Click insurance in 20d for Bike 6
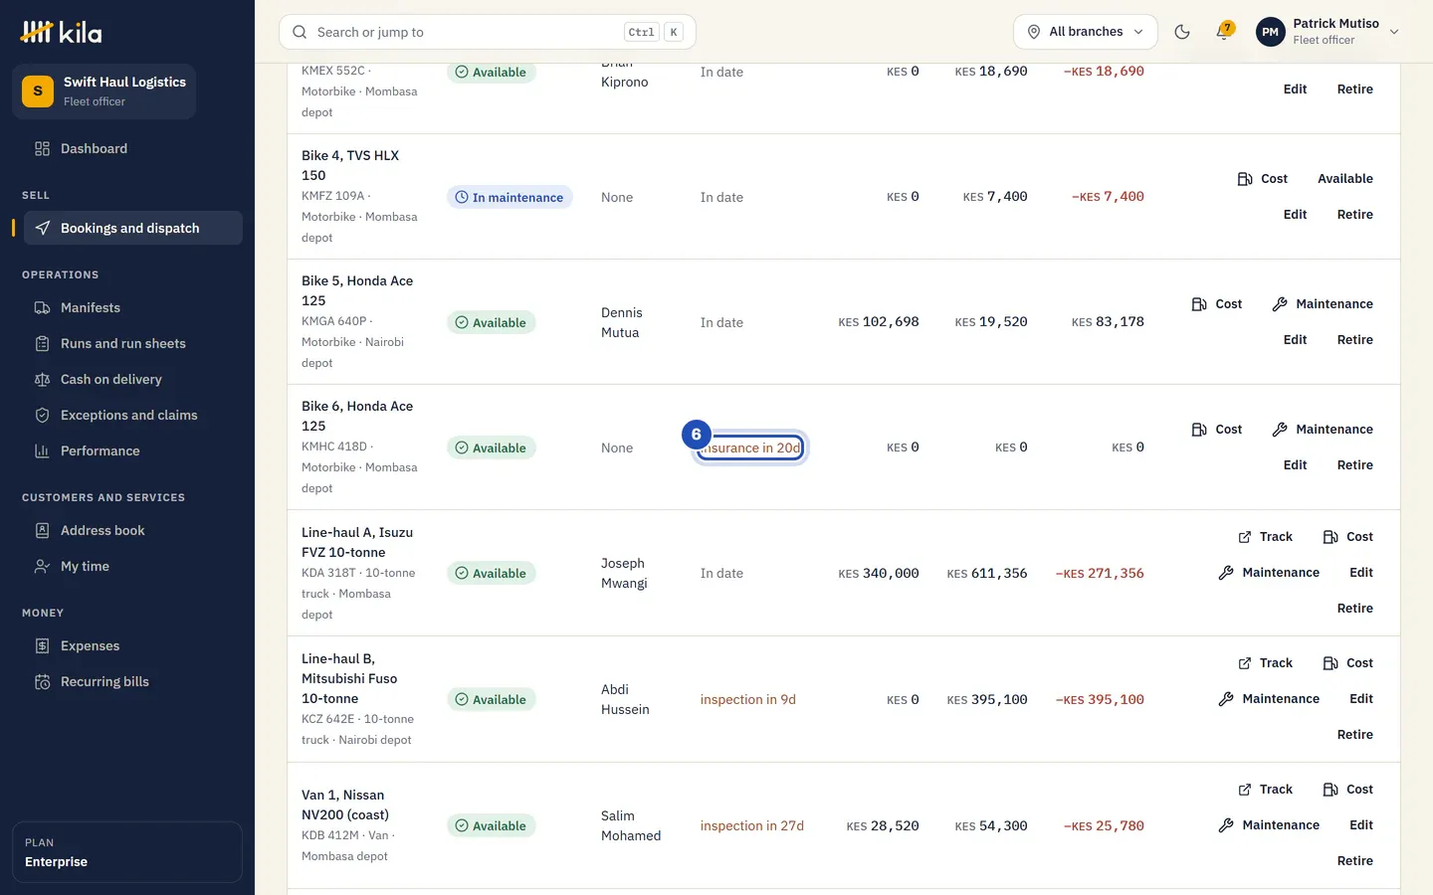 (750, 448)
